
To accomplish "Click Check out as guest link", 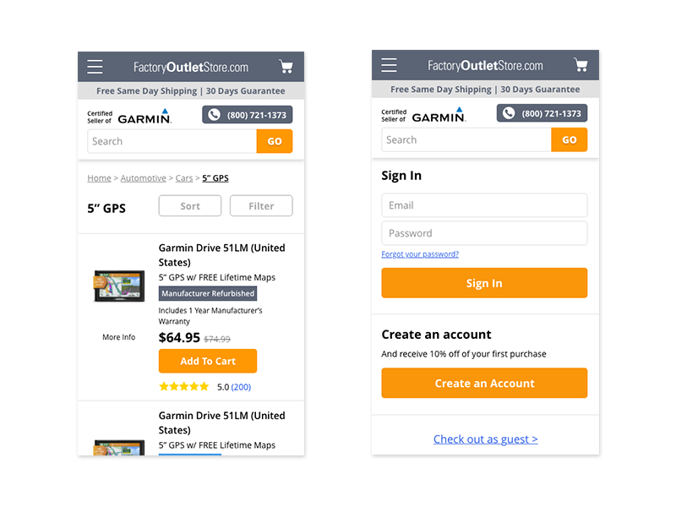I will pyautogui.click(x=485, y=439).
